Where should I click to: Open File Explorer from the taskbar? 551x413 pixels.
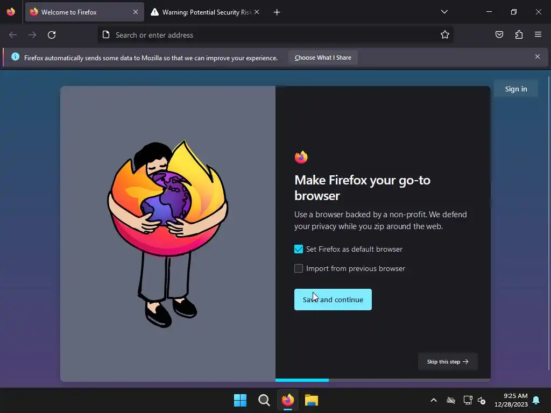pos(312,400)
